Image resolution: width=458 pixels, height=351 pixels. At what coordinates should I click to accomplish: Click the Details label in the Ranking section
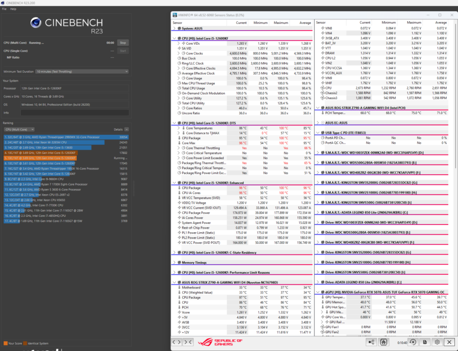[x=118, y=130]
